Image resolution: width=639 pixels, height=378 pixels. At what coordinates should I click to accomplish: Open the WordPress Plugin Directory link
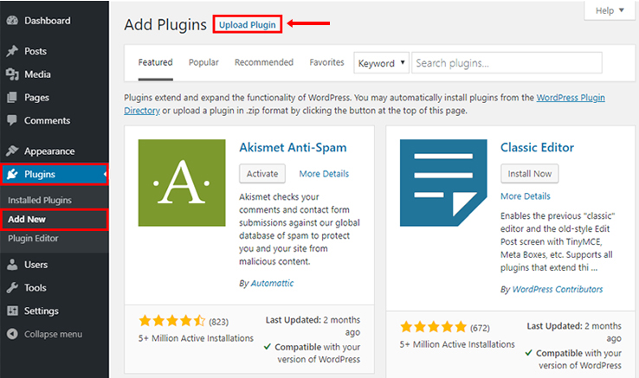571,98
